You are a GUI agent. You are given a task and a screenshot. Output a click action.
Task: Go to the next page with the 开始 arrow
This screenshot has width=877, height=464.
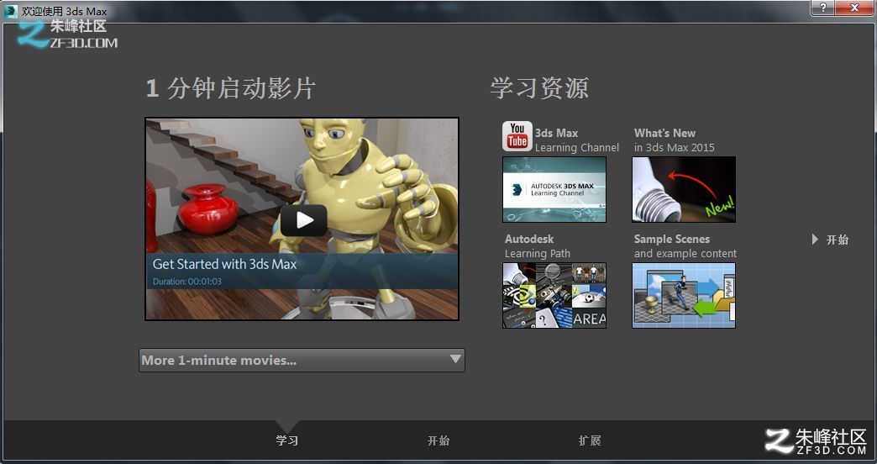[x=831, y=240]
